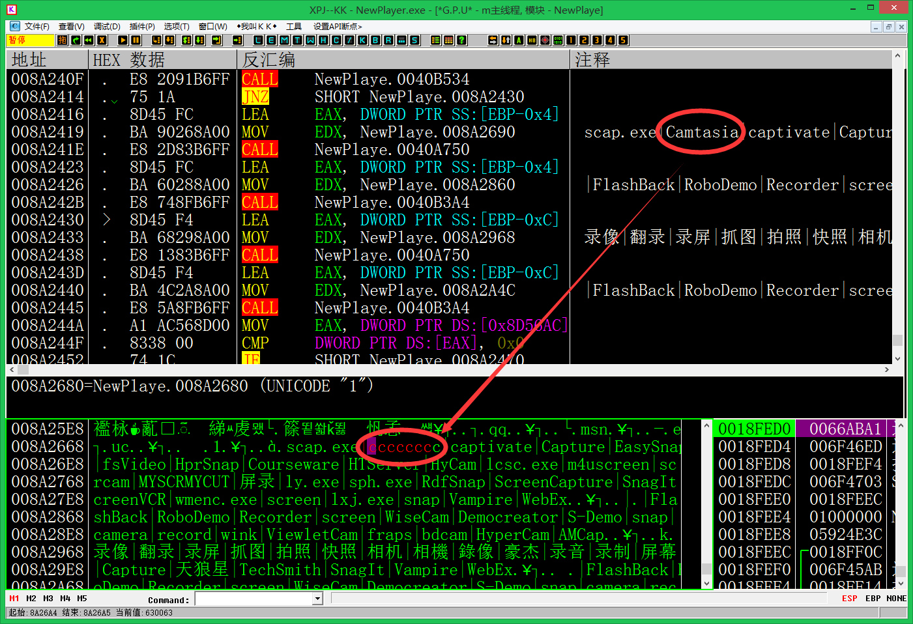
Task: Click the HB hardware breakpoints icon
Action: click(x=532, y=40)
